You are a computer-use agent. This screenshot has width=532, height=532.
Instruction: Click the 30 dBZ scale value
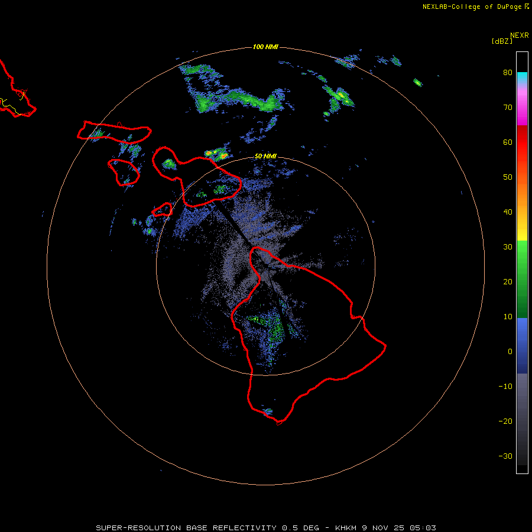[x=508, y=247]
